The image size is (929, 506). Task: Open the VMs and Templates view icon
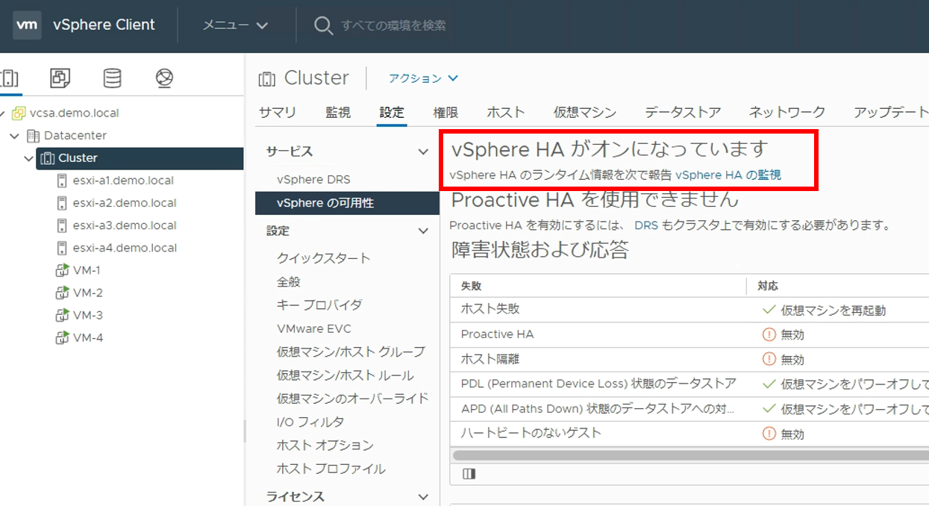(x=60, y=78)
